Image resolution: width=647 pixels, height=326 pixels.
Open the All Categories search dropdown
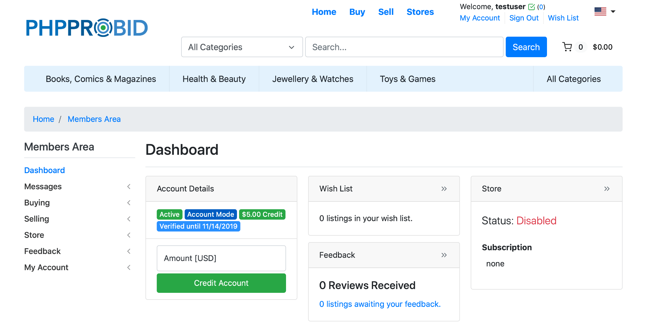[242, 47]
